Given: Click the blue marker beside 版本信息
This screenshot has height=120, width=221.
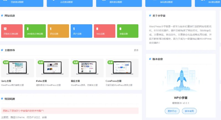Looking at the screenshot, I should tap(150, 59).
